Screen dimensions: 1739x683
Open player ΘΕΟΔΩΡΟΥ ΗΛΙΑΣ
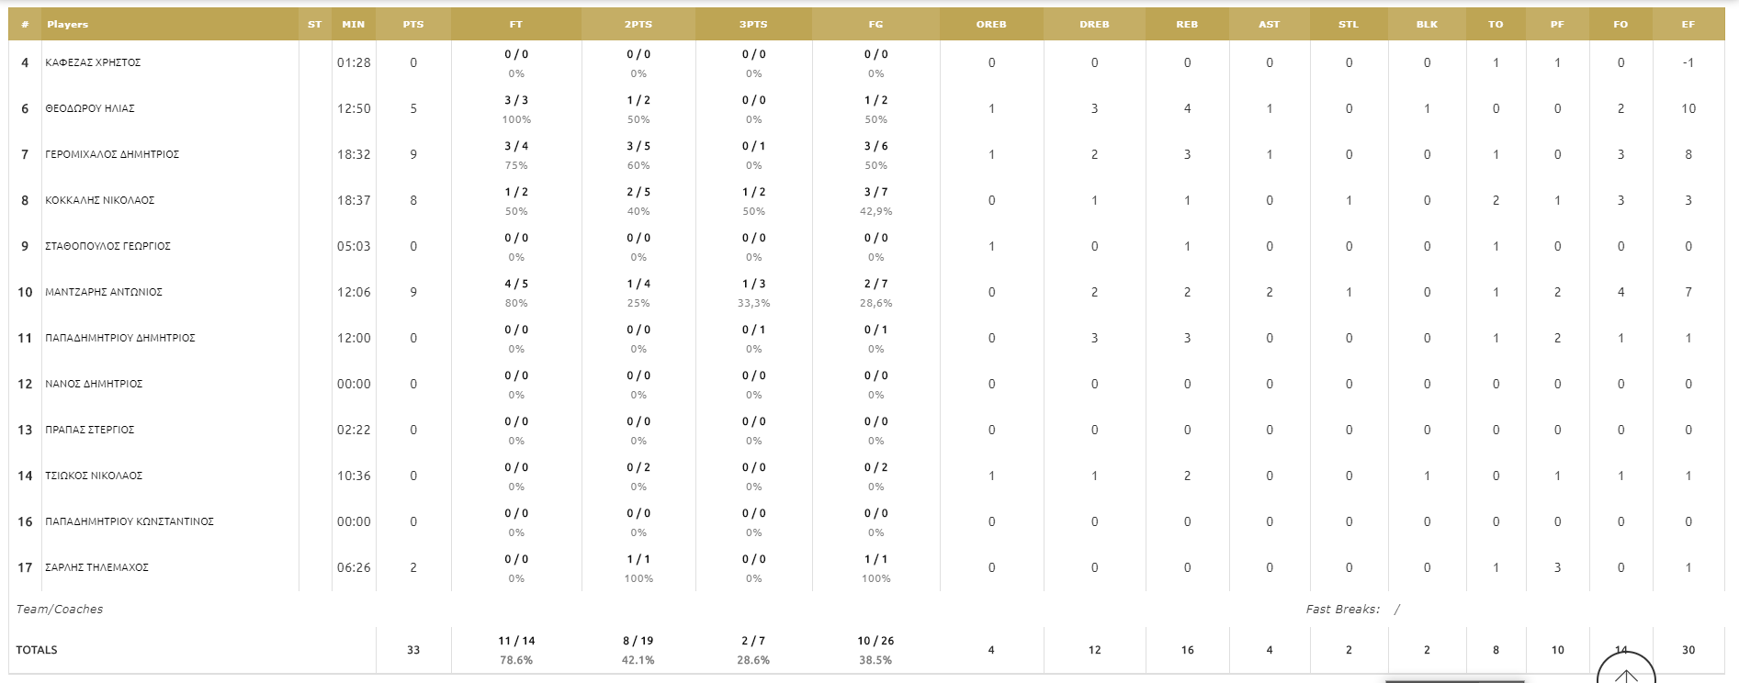click(90, 108)
